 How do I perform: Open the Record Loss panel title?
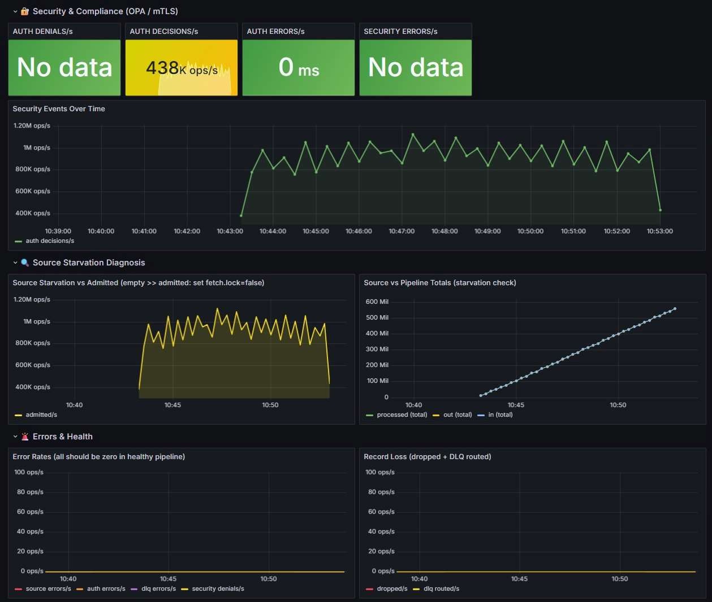point(428,457)
